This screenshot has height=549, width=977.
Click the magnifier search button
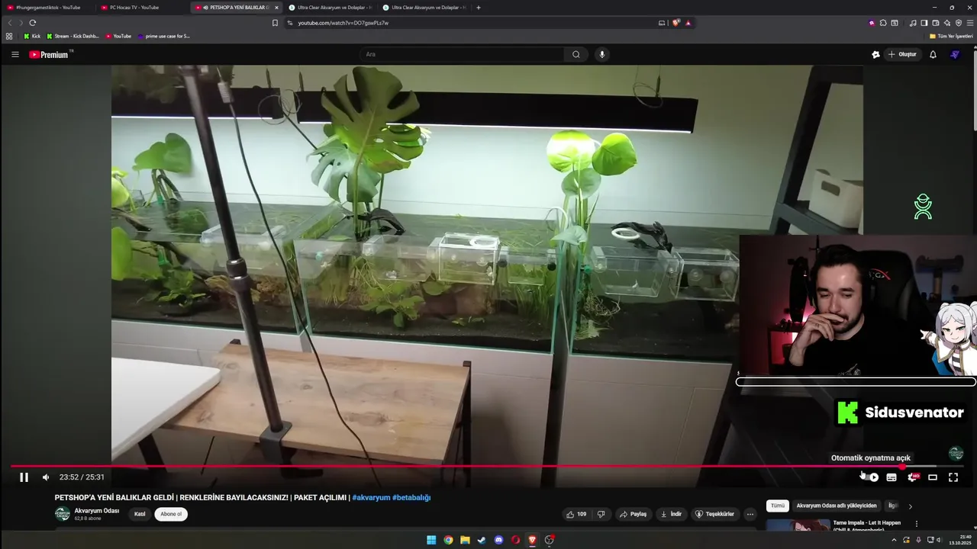[x=576, y=54]
